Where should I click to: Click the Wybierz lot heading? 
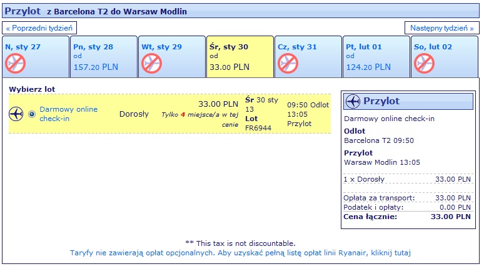coord(32,89)
